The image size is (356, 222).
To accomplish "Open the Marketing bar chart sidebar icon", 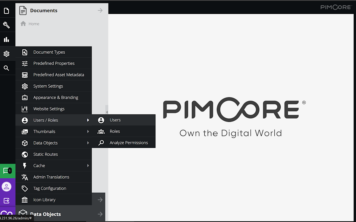I will [x=7, y=39].
